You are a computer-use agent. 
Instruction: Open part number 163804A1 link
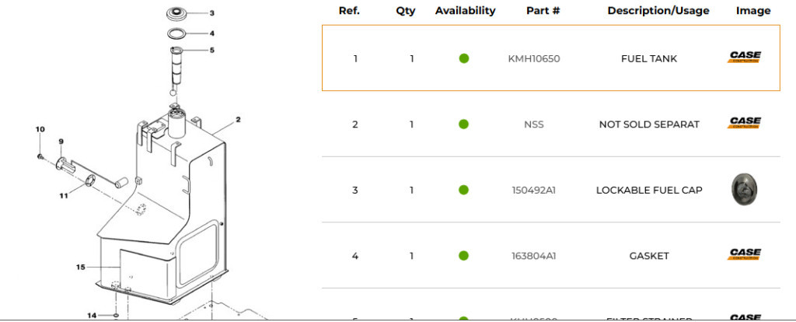pyautogui.click(x=533, y=256)
